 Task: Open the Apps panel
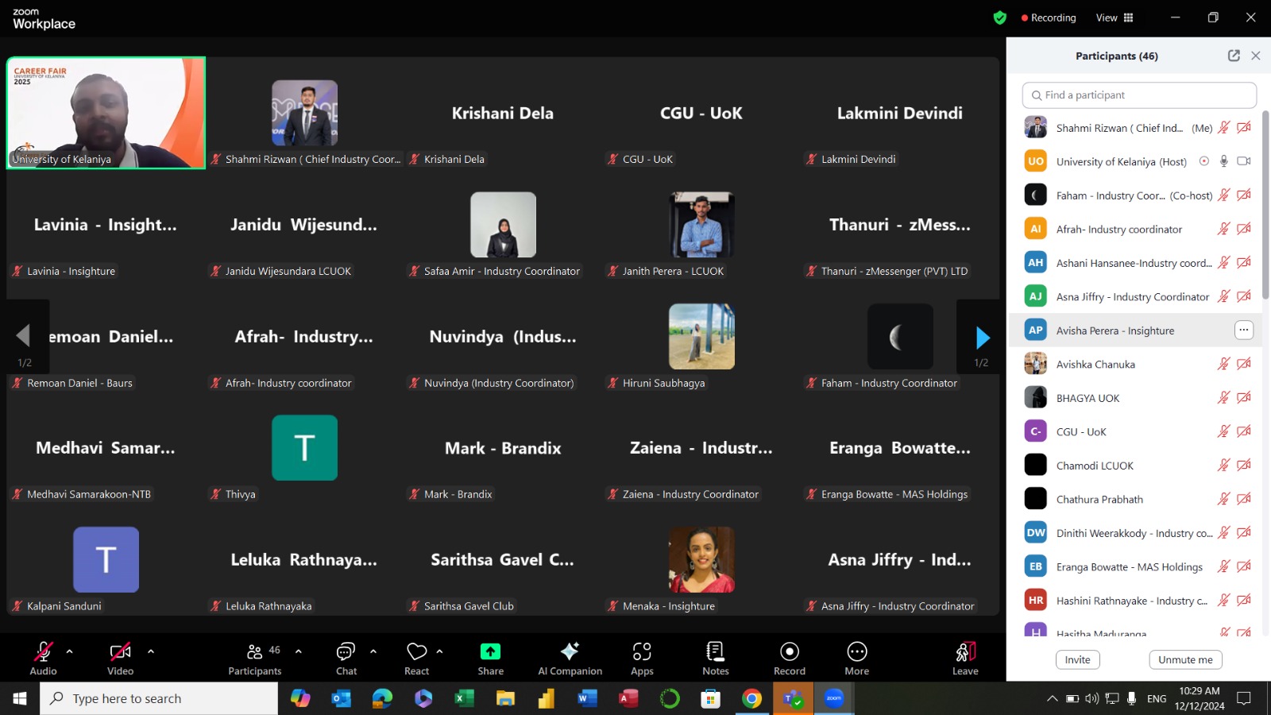(642, 659)
